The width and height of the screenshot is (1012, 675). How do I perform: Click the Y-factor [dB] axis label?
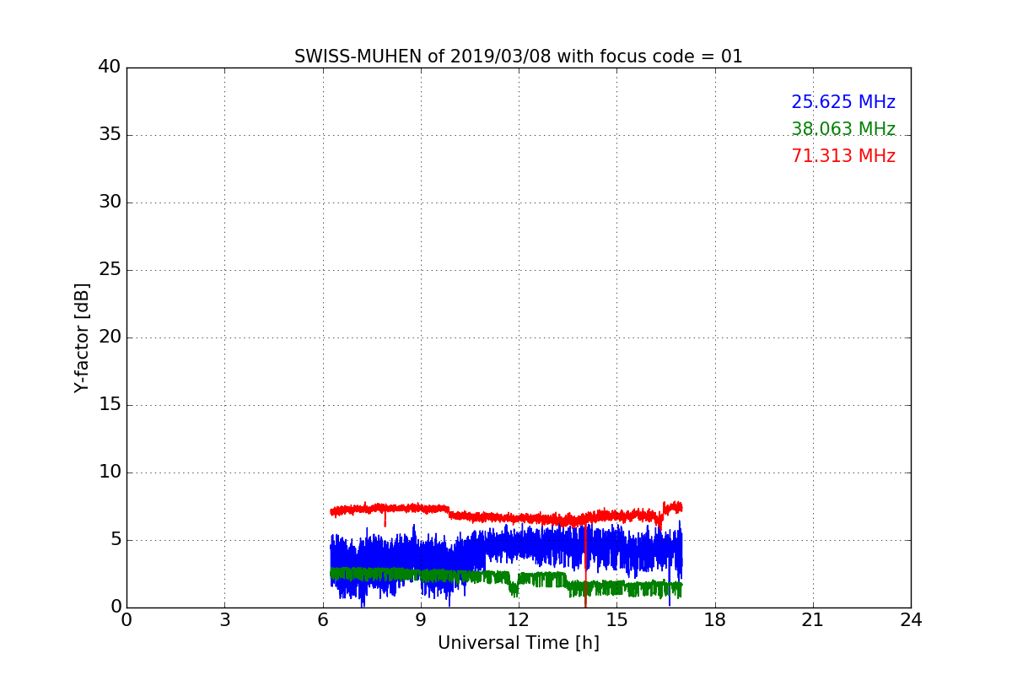[82, 337]
